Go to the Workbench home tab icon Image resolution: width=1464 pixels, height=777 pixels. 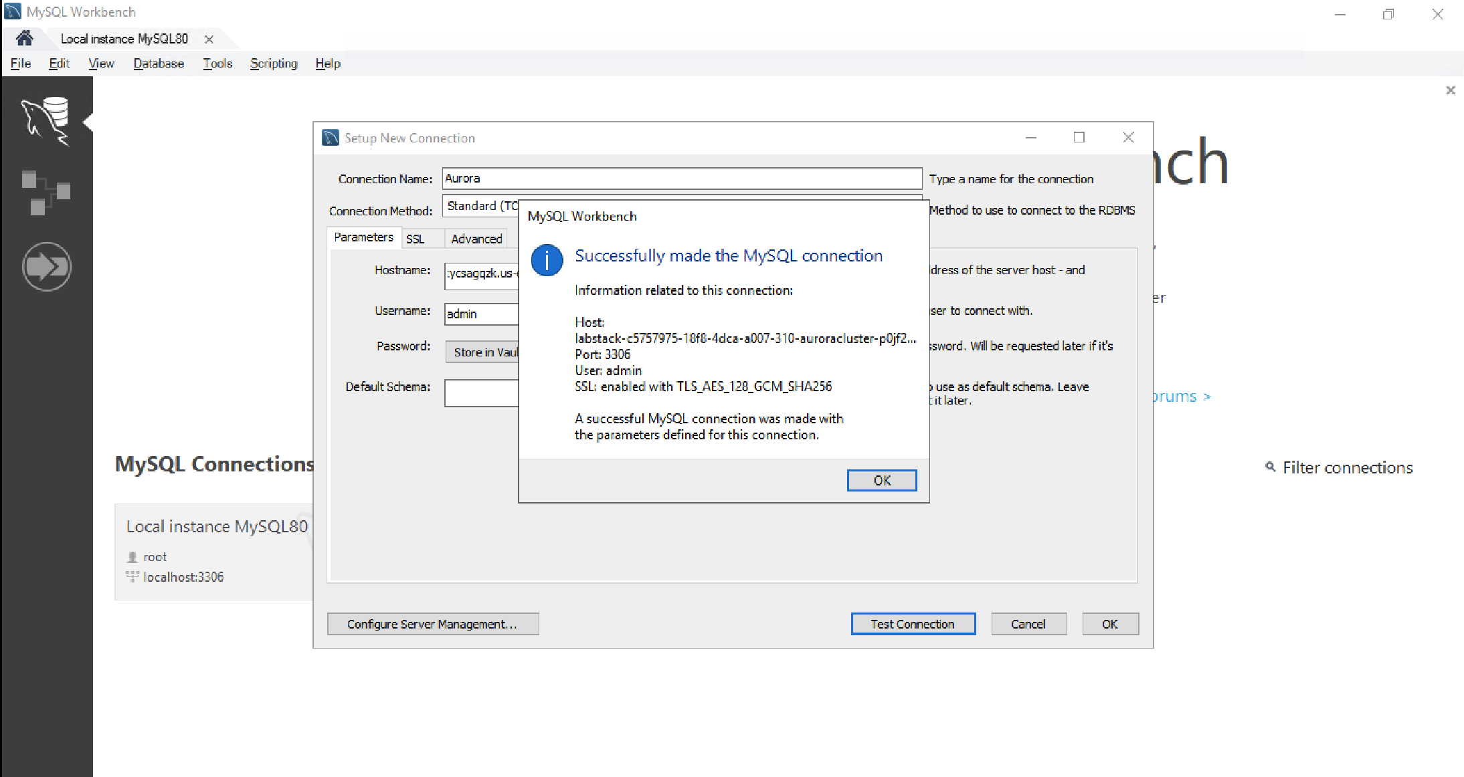point(25,38)
